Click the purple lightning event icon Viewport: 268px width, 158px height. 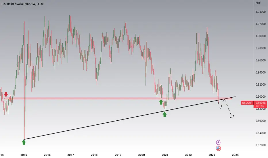pyautogui.click(x=218, y=142)
